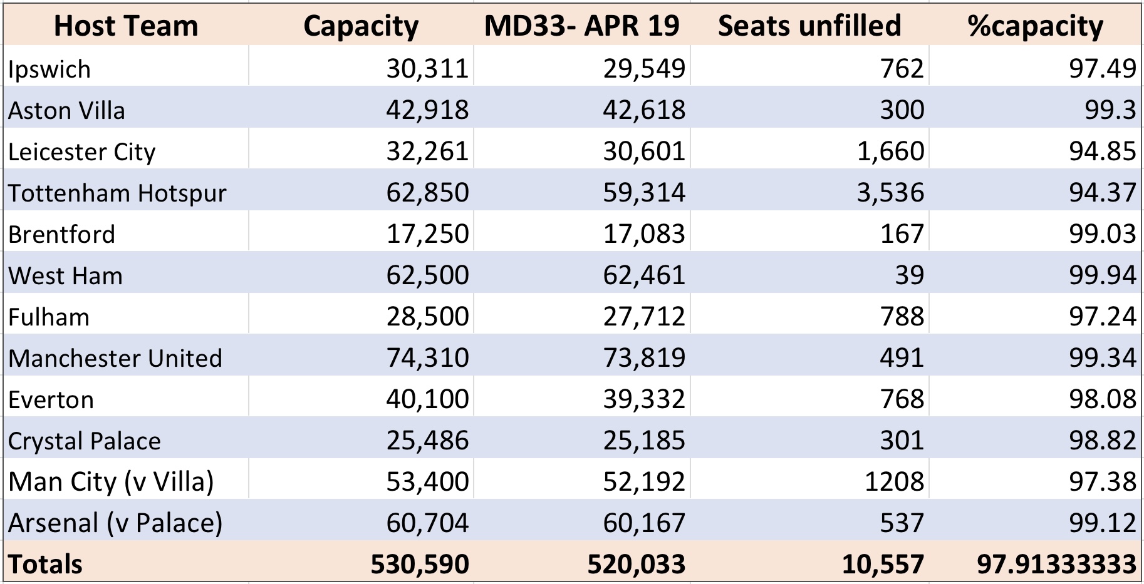
Task: Click the Seats unfilled header
Action: [809, 26]
